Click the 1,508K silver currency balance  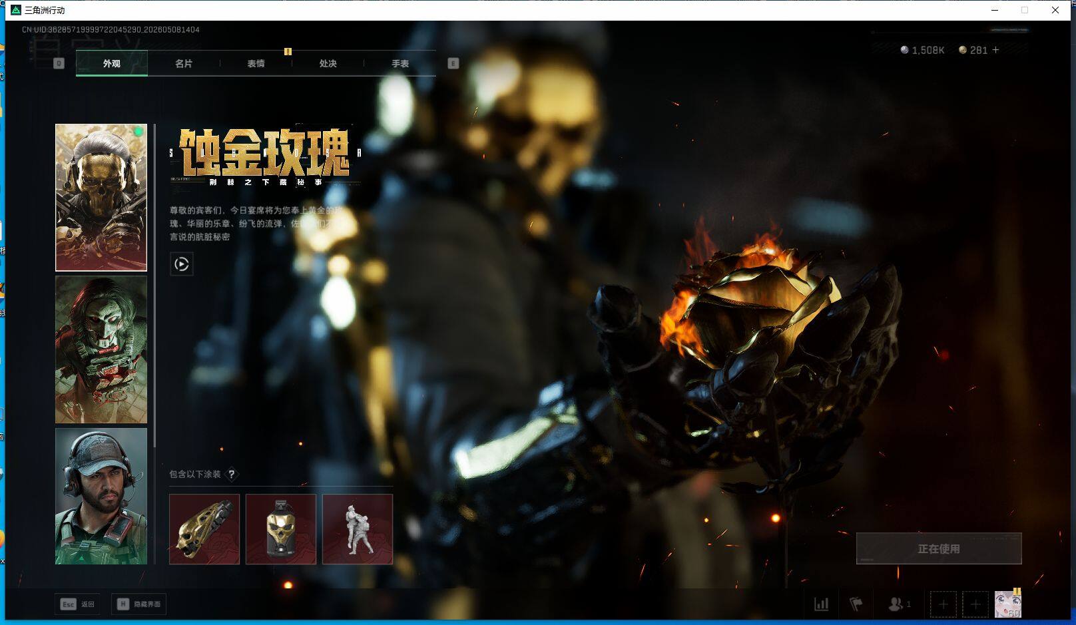(922, 50)
